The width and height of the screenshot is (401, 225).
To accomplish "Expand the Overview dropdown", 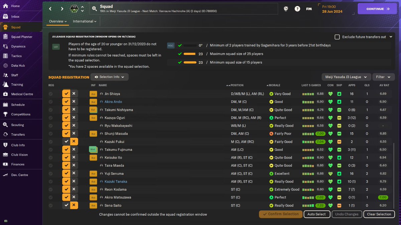I will point(58,21).
